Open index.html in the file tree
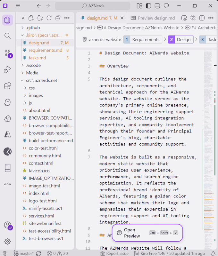Image resolution: width=218 pixels, height=256 pixels. 45,193
